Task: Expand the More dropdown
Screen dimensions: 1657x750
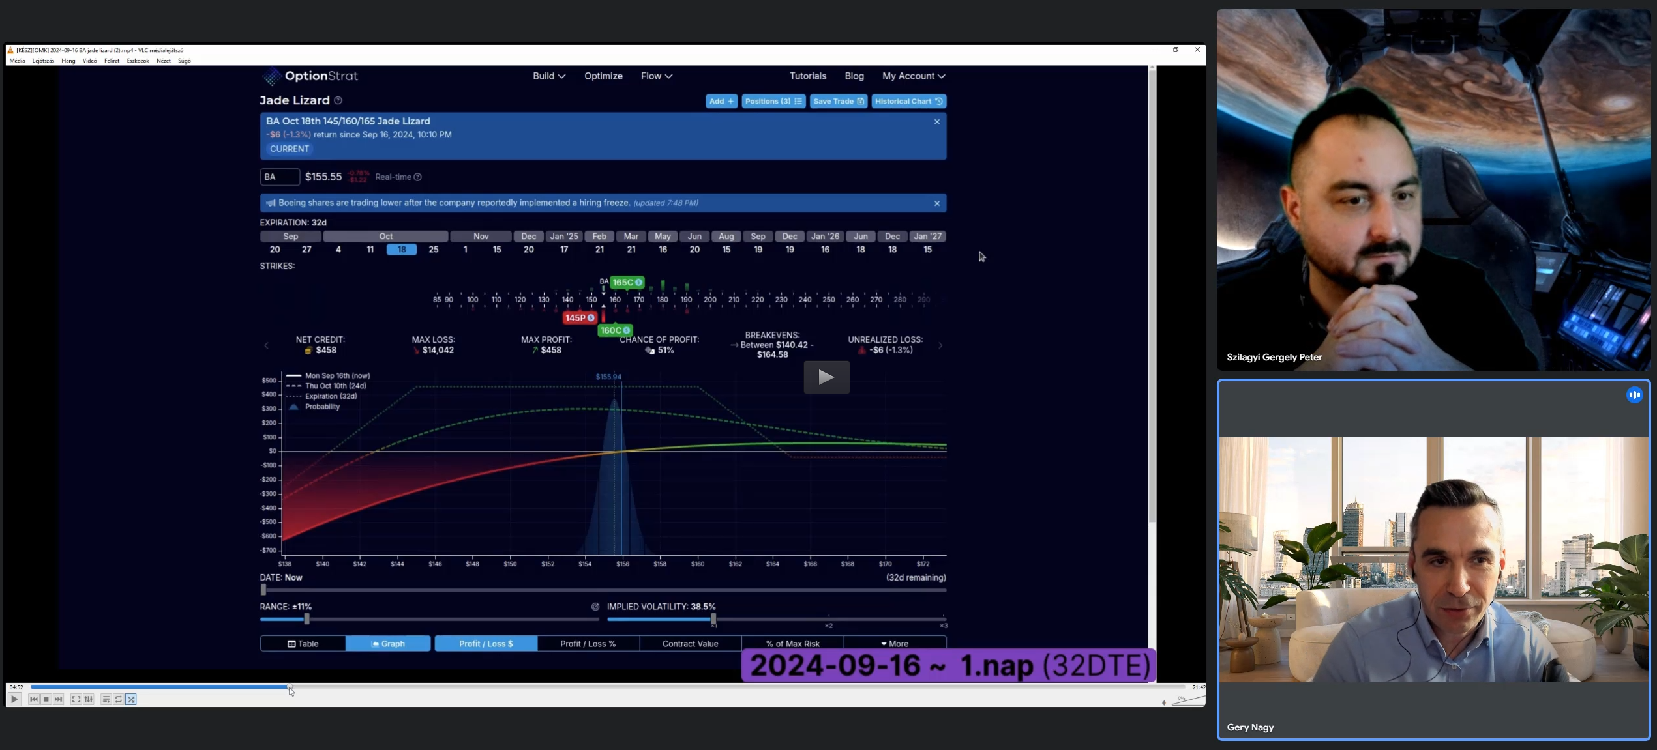Action: click(x=895, y=644)
